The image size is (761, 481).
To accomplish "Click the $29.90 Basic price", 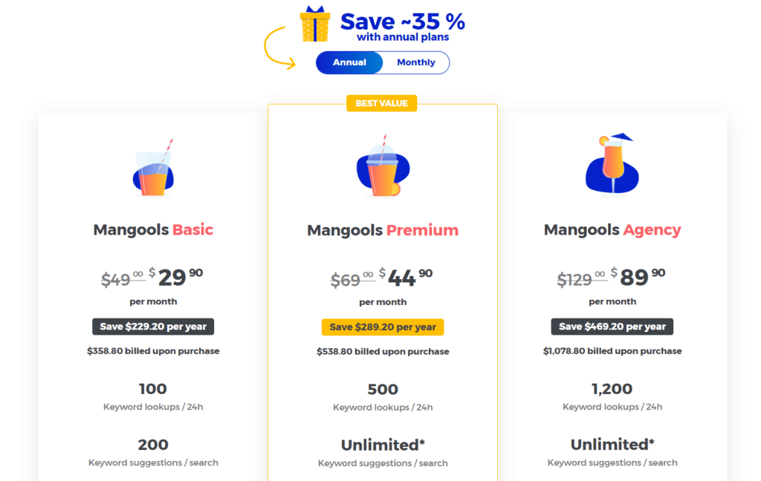I will [175, 278].
